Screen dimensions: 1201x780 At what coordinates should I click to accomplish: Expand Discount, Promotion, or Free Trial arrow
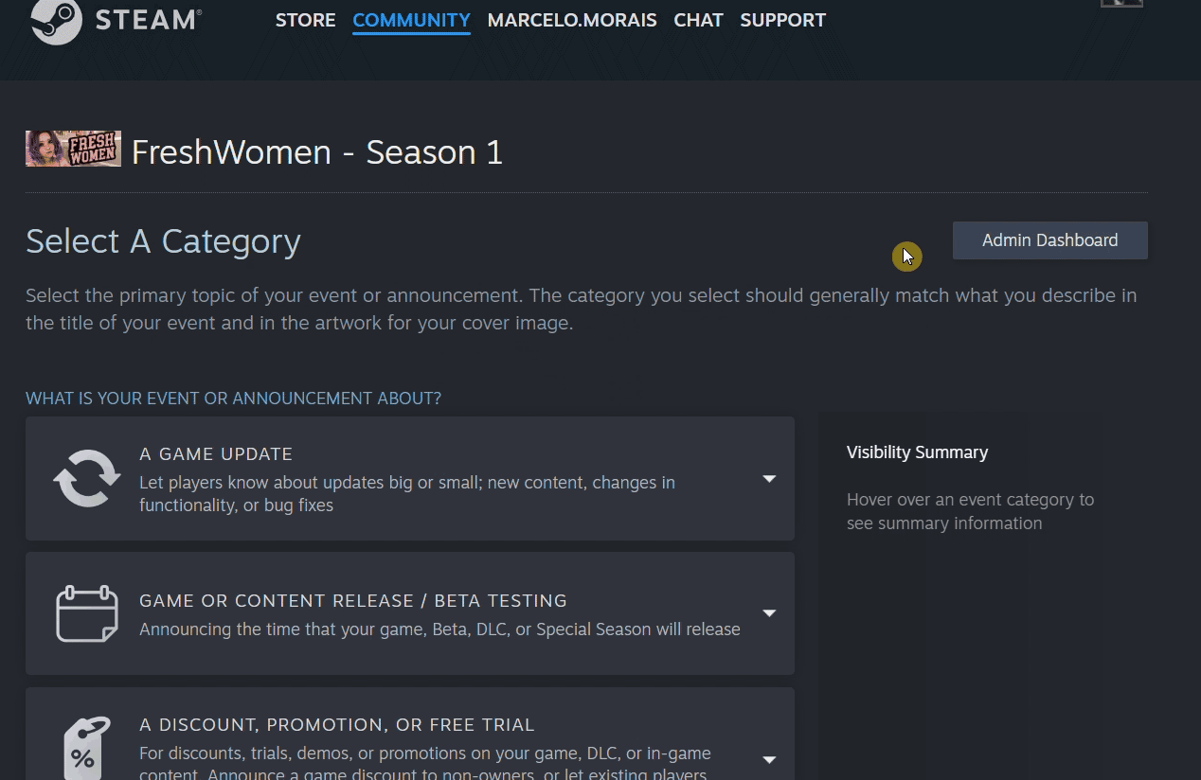pos(769,759)
